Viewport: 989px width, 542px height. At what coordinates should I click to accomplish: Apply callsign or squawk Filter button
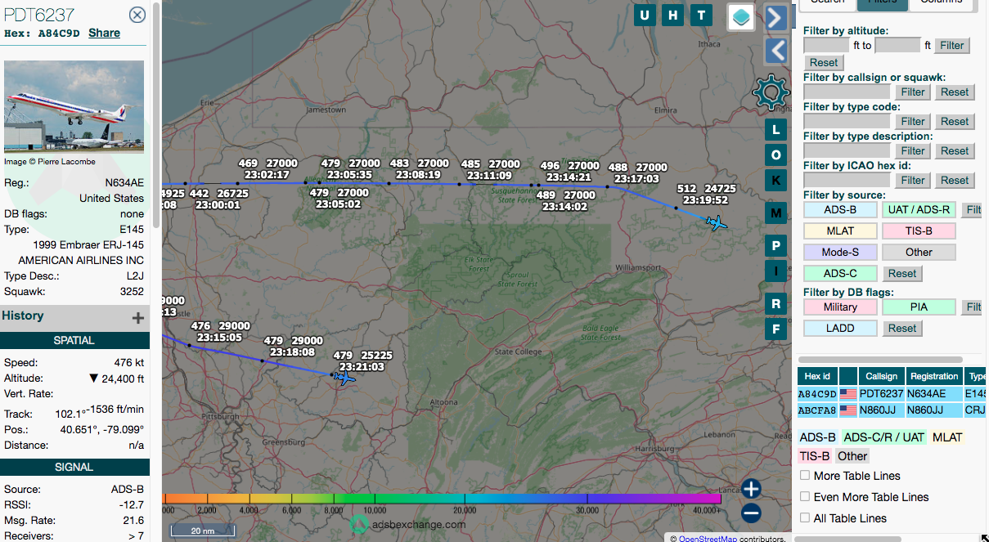click(x=913, y=92)
